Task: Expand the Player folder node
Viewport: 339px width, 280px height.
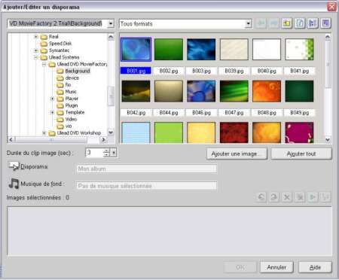Action: click(52, 99)
